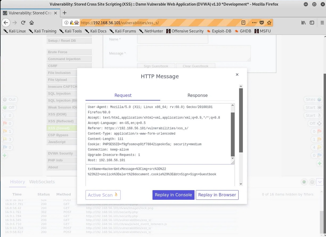Go to the Firefox home page

pos(31,23)
